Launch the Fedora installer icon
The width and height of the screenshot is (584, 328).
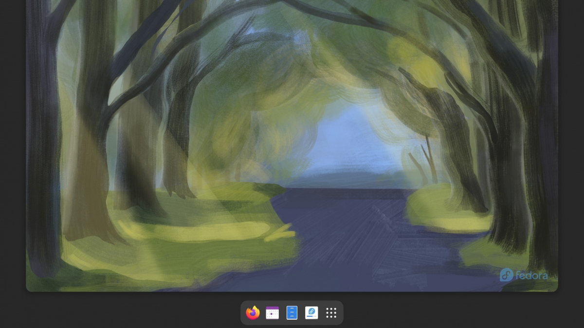[x=311, y=313]
